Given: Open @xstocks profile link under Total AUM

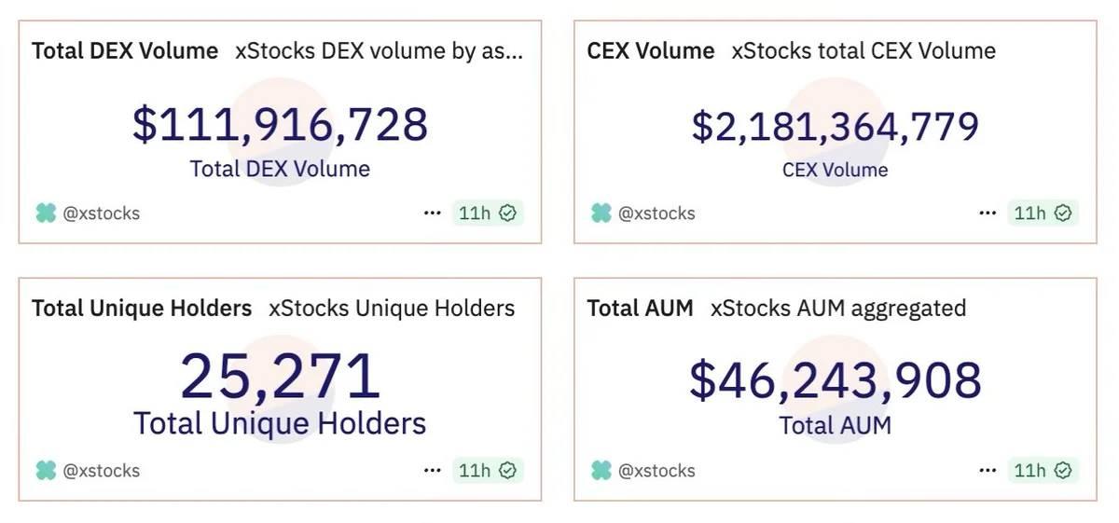Looking at the screenshot, I should [x=656, y=471].
